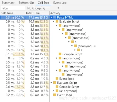
Task: Click the yellow square of second Evaluate Script
Action: pyautogui.click(x=55, y=83)
